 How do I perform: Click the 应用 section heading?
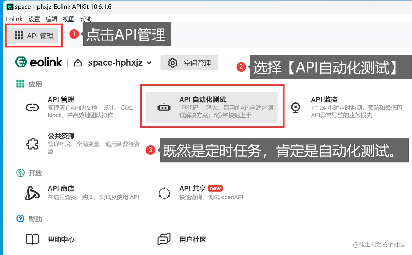click(35, 84)
